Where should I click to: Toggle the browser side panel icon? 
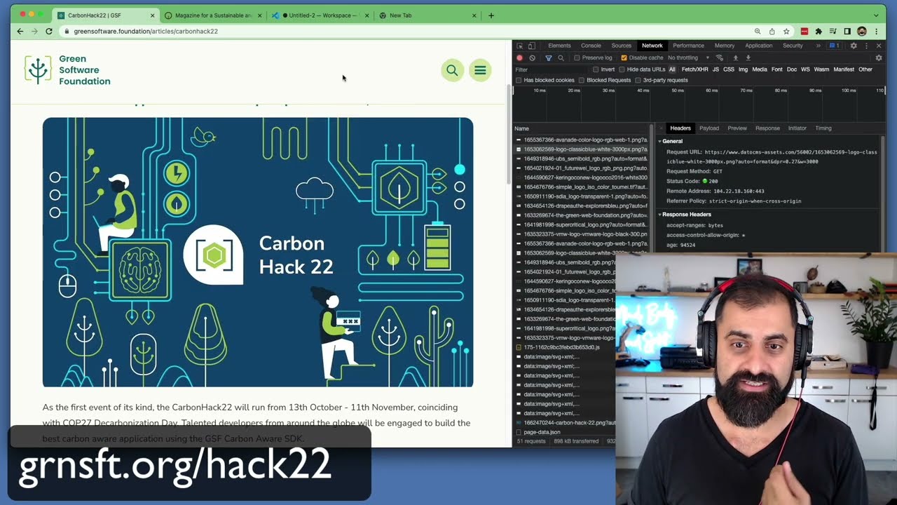(847, 32)
